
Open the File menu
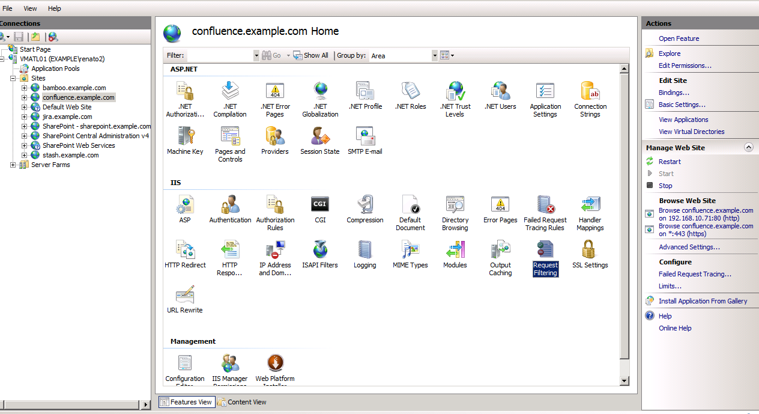[x=7, y=8]
